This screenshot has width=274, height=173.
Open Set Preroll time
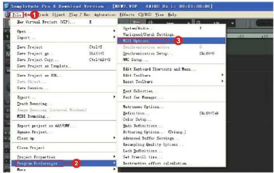(172, 157)
